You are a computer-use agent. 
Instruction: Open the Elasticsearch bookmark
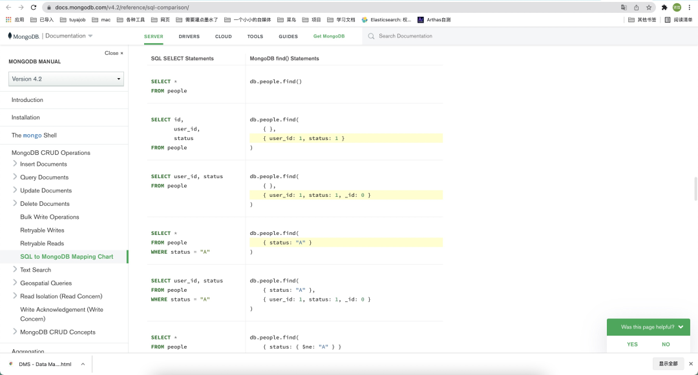[x=388, y=19]
